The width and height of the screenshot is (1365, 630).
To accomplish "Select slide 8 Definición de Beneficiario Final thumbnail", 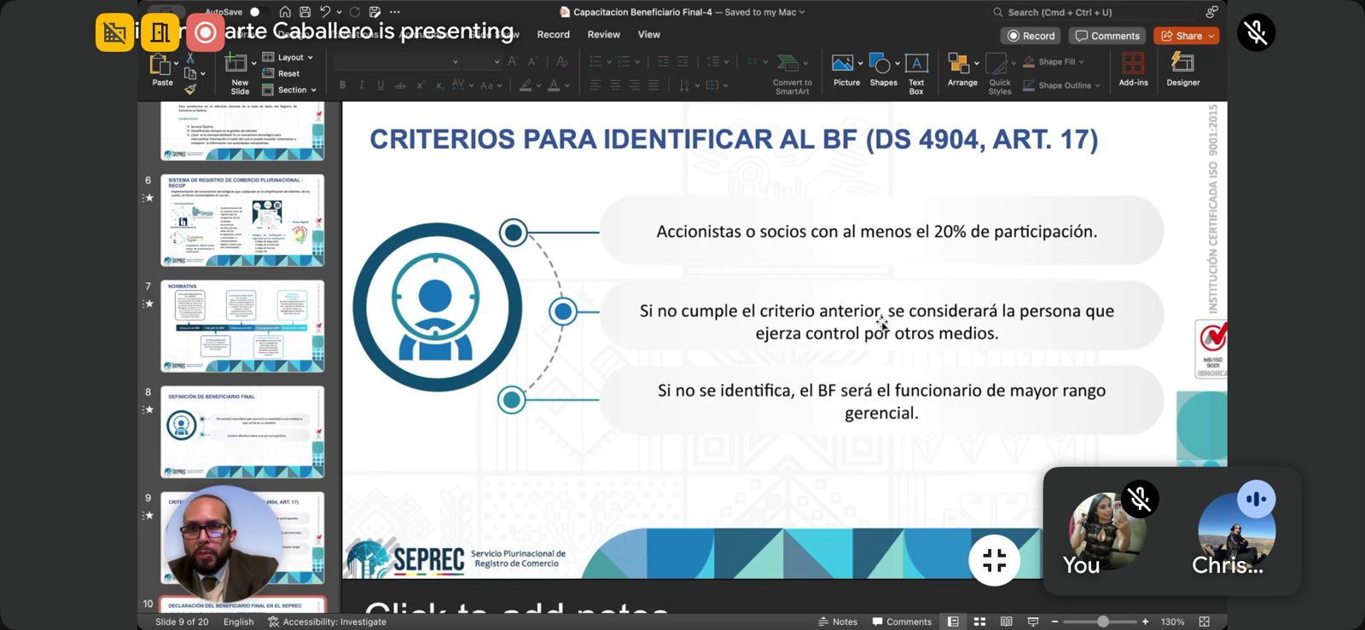I will click(x=242, y=431).
